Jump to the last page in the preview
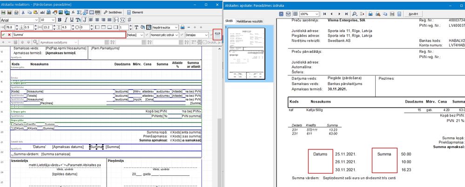465x187 pixels. [x=347, y=14]
